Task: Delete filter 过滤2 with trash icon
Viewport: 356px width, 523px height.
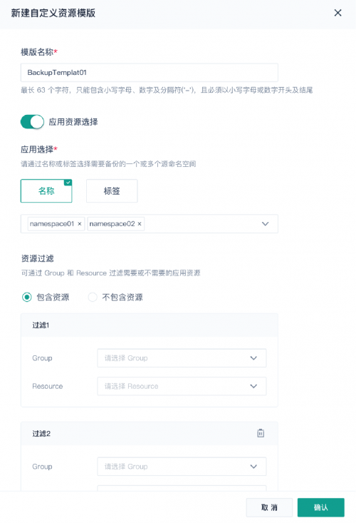Action: tap(261, 433)
